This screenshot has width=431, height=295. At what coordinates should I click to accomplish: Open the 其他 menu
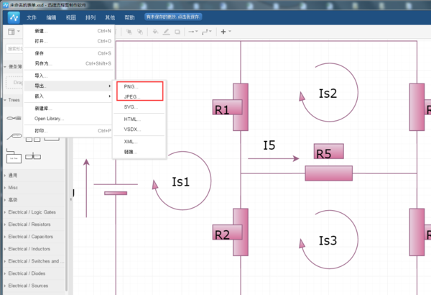(x=110, y=18)
